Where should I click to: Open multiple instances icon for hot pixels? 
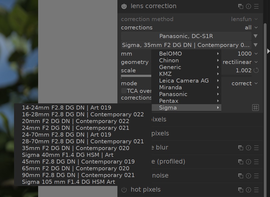tap(240, 190)
